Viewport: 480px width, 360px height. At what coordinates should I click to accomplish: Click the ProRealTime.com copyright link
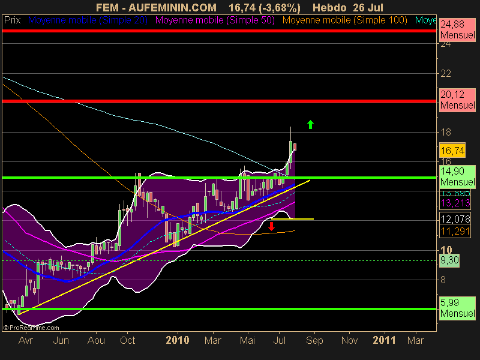click(x=31, y=328)
